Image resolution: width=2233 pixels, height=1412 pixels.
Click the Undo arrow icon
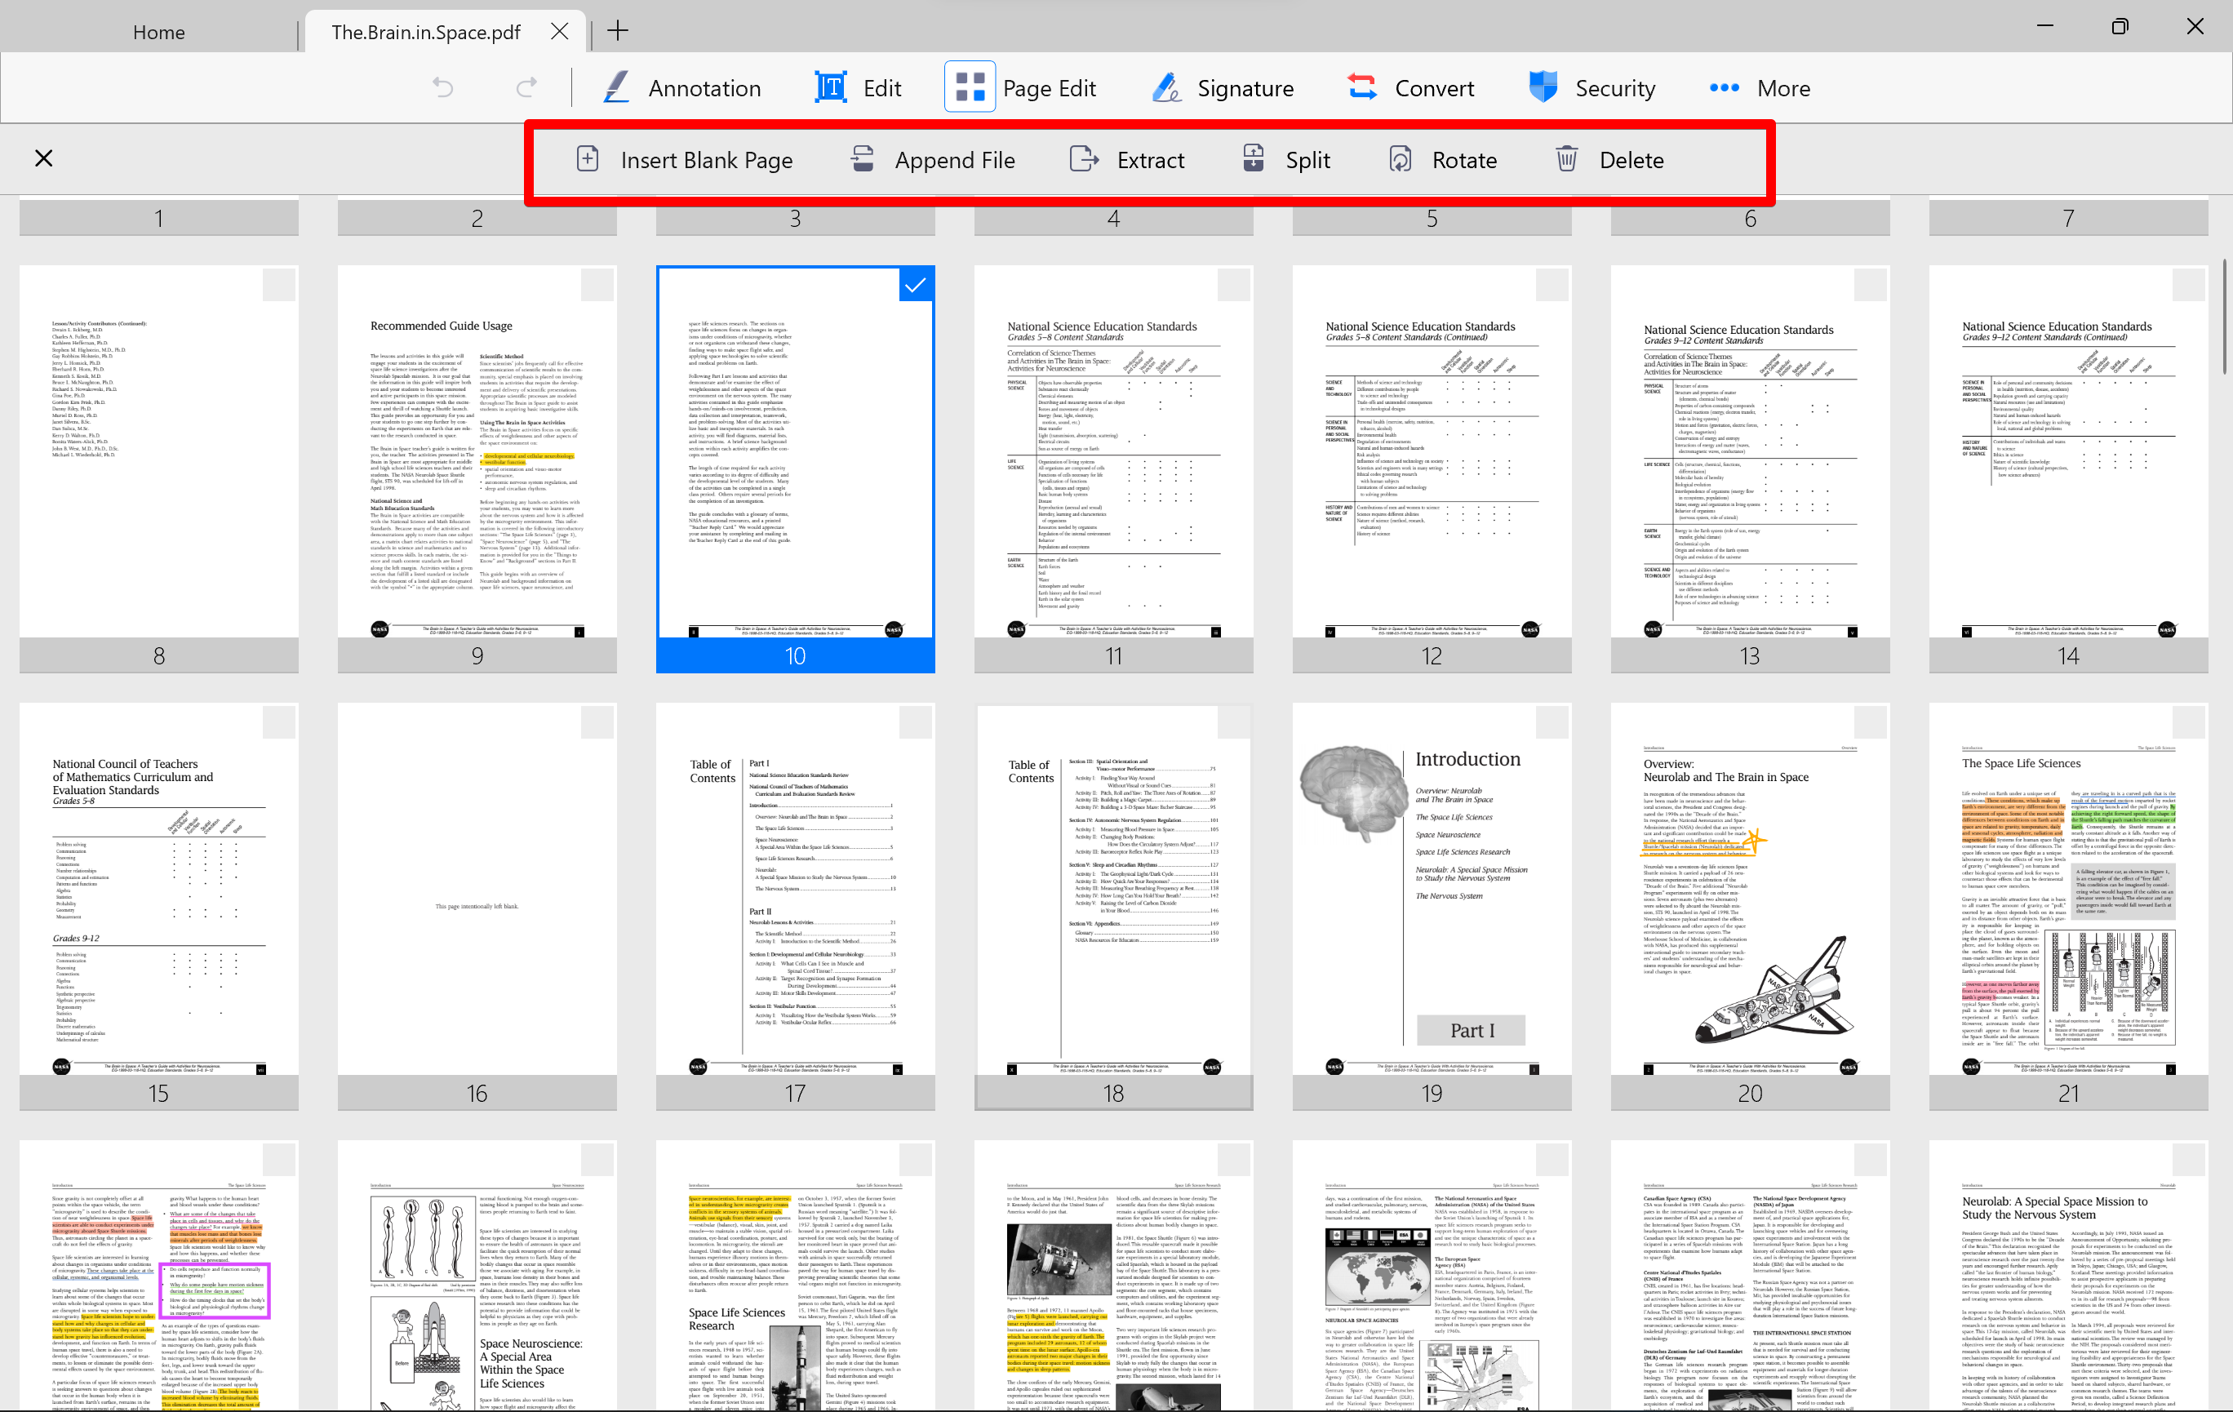tap(443, 87)
